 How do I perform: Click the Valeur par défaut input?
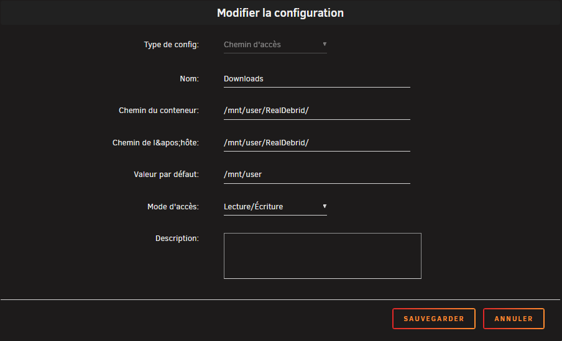(317, 175)
